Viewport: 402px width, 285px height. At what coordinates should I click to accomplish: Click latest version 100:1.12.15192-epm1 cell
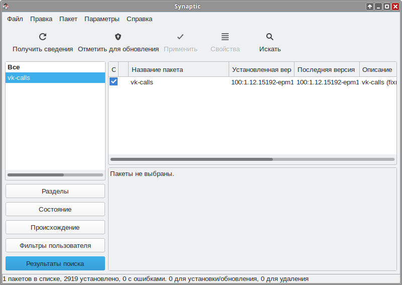pos(328,82)
